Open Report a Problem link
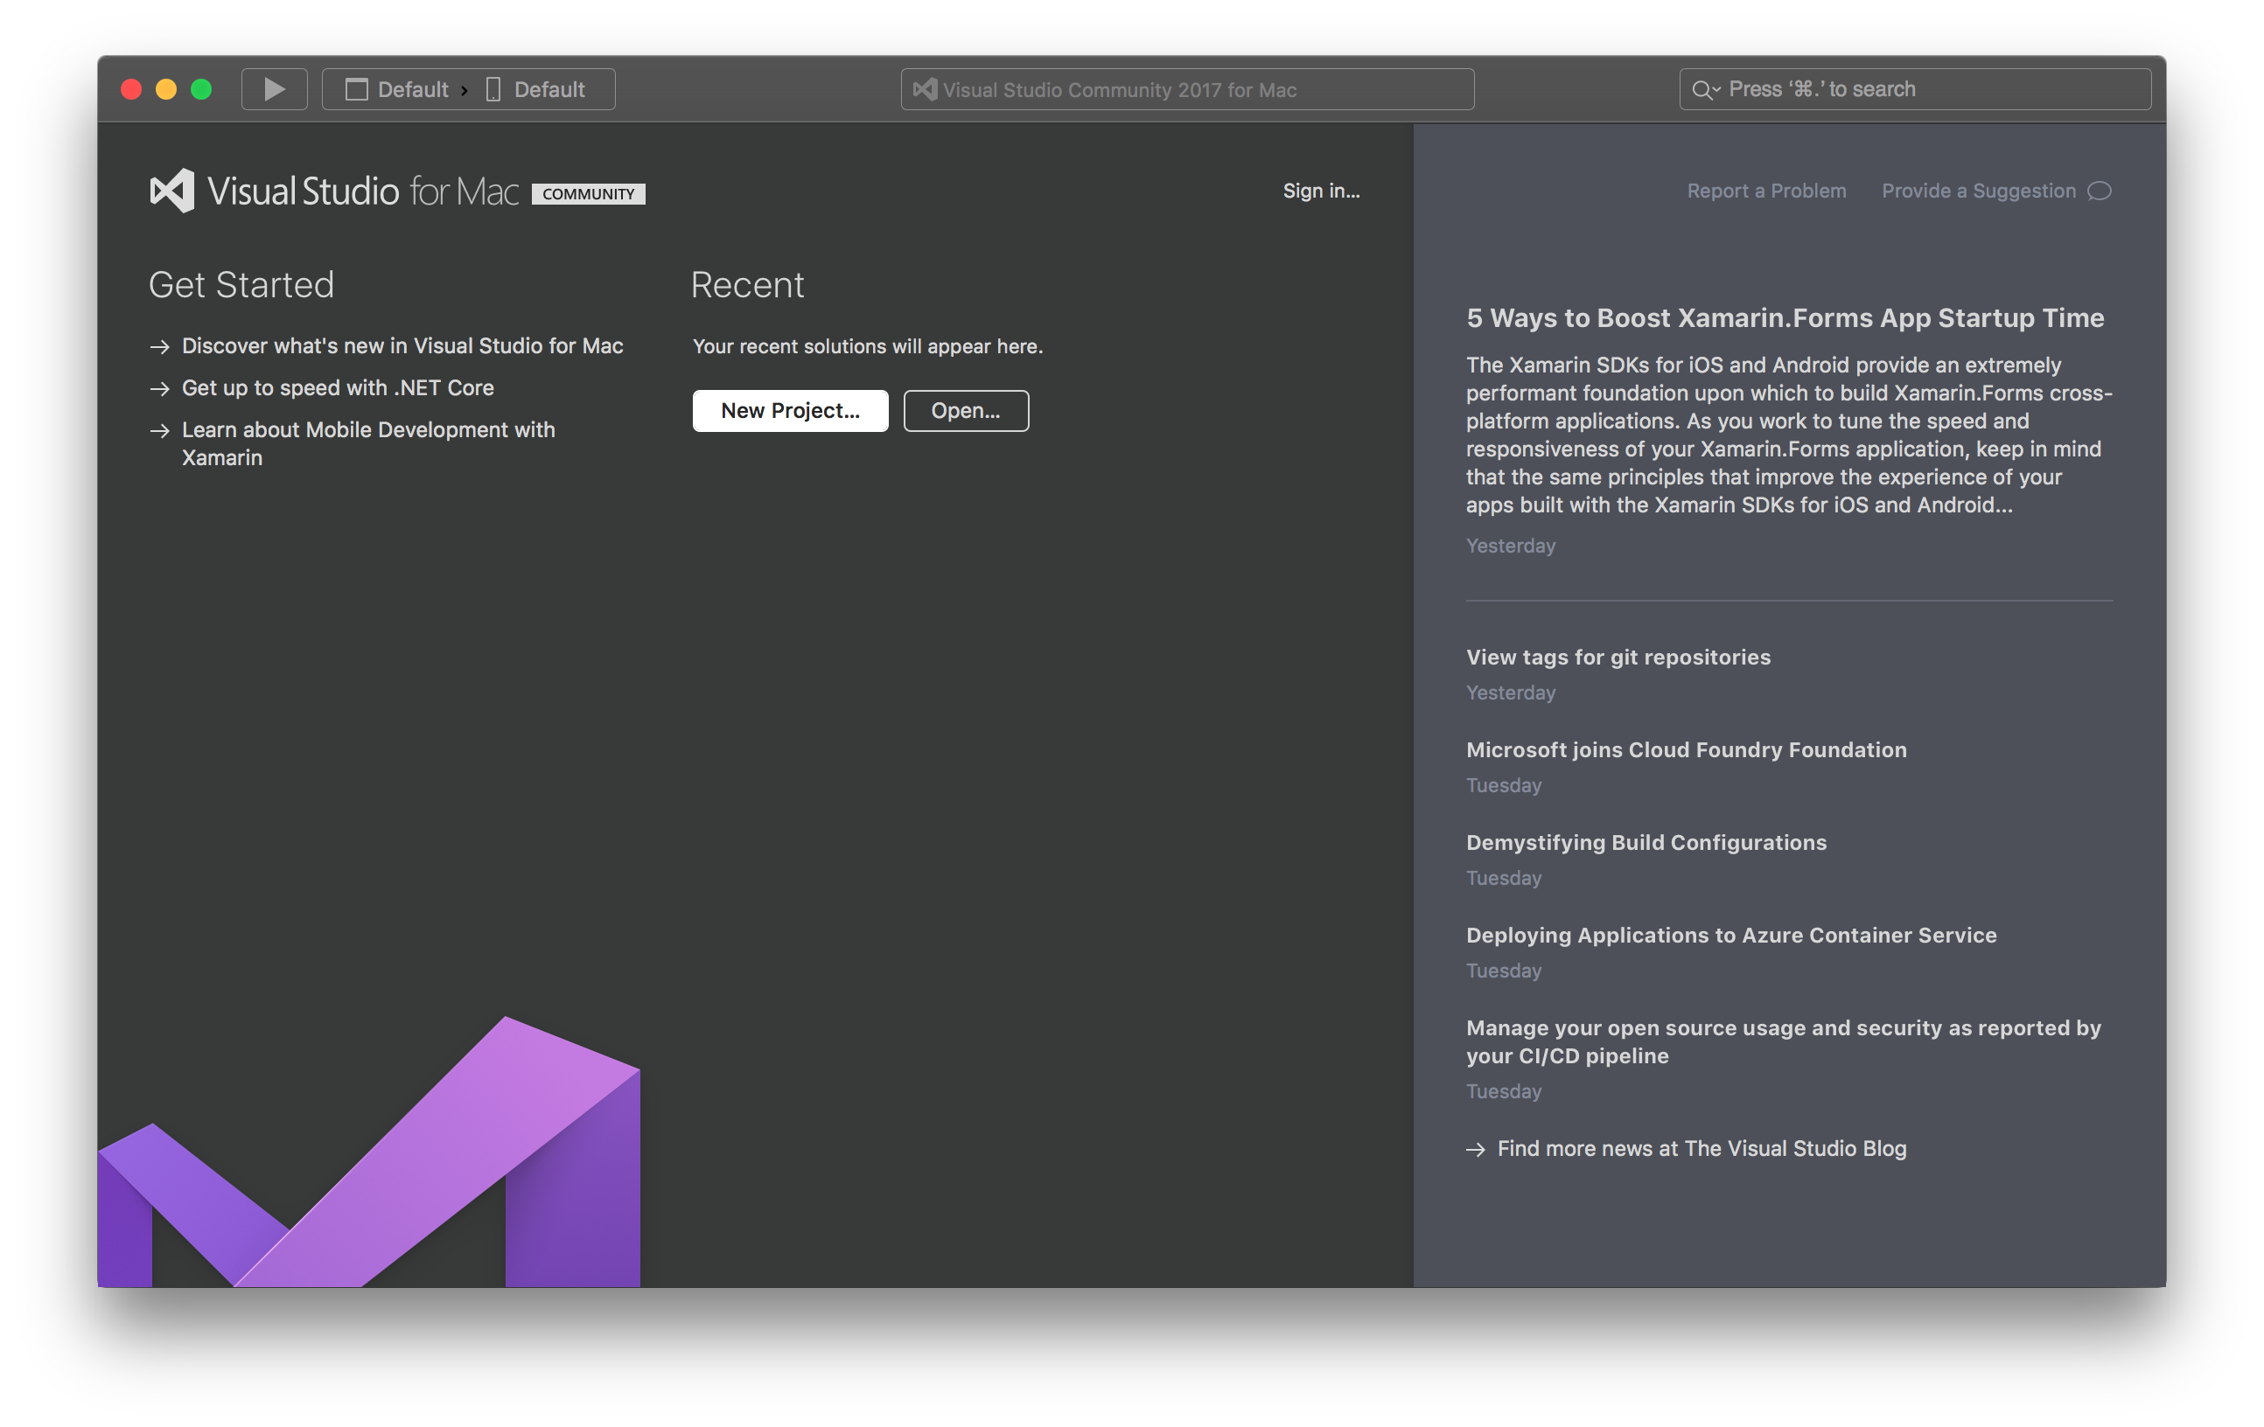This screenshot has width=2264, height=1427. click(x=1765, y=191)
